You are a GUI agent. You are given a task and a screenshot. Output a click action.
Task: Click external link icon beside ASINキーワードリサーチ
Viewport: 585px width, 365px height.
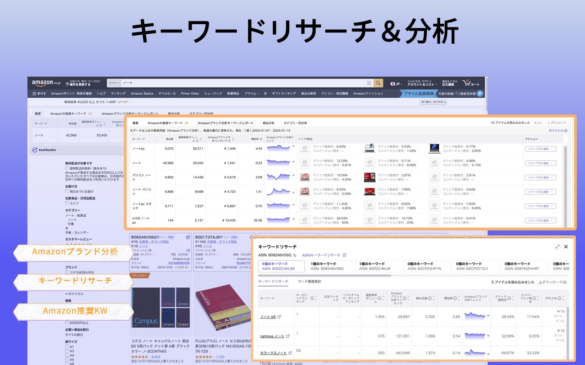[x=345, y=255]
